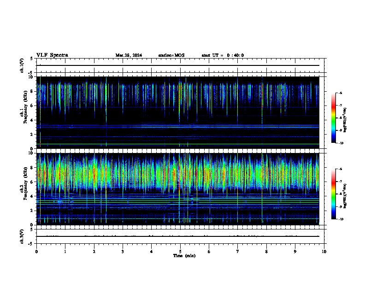Click the "ch.3(V)" waveform axis label

(22, 236)
